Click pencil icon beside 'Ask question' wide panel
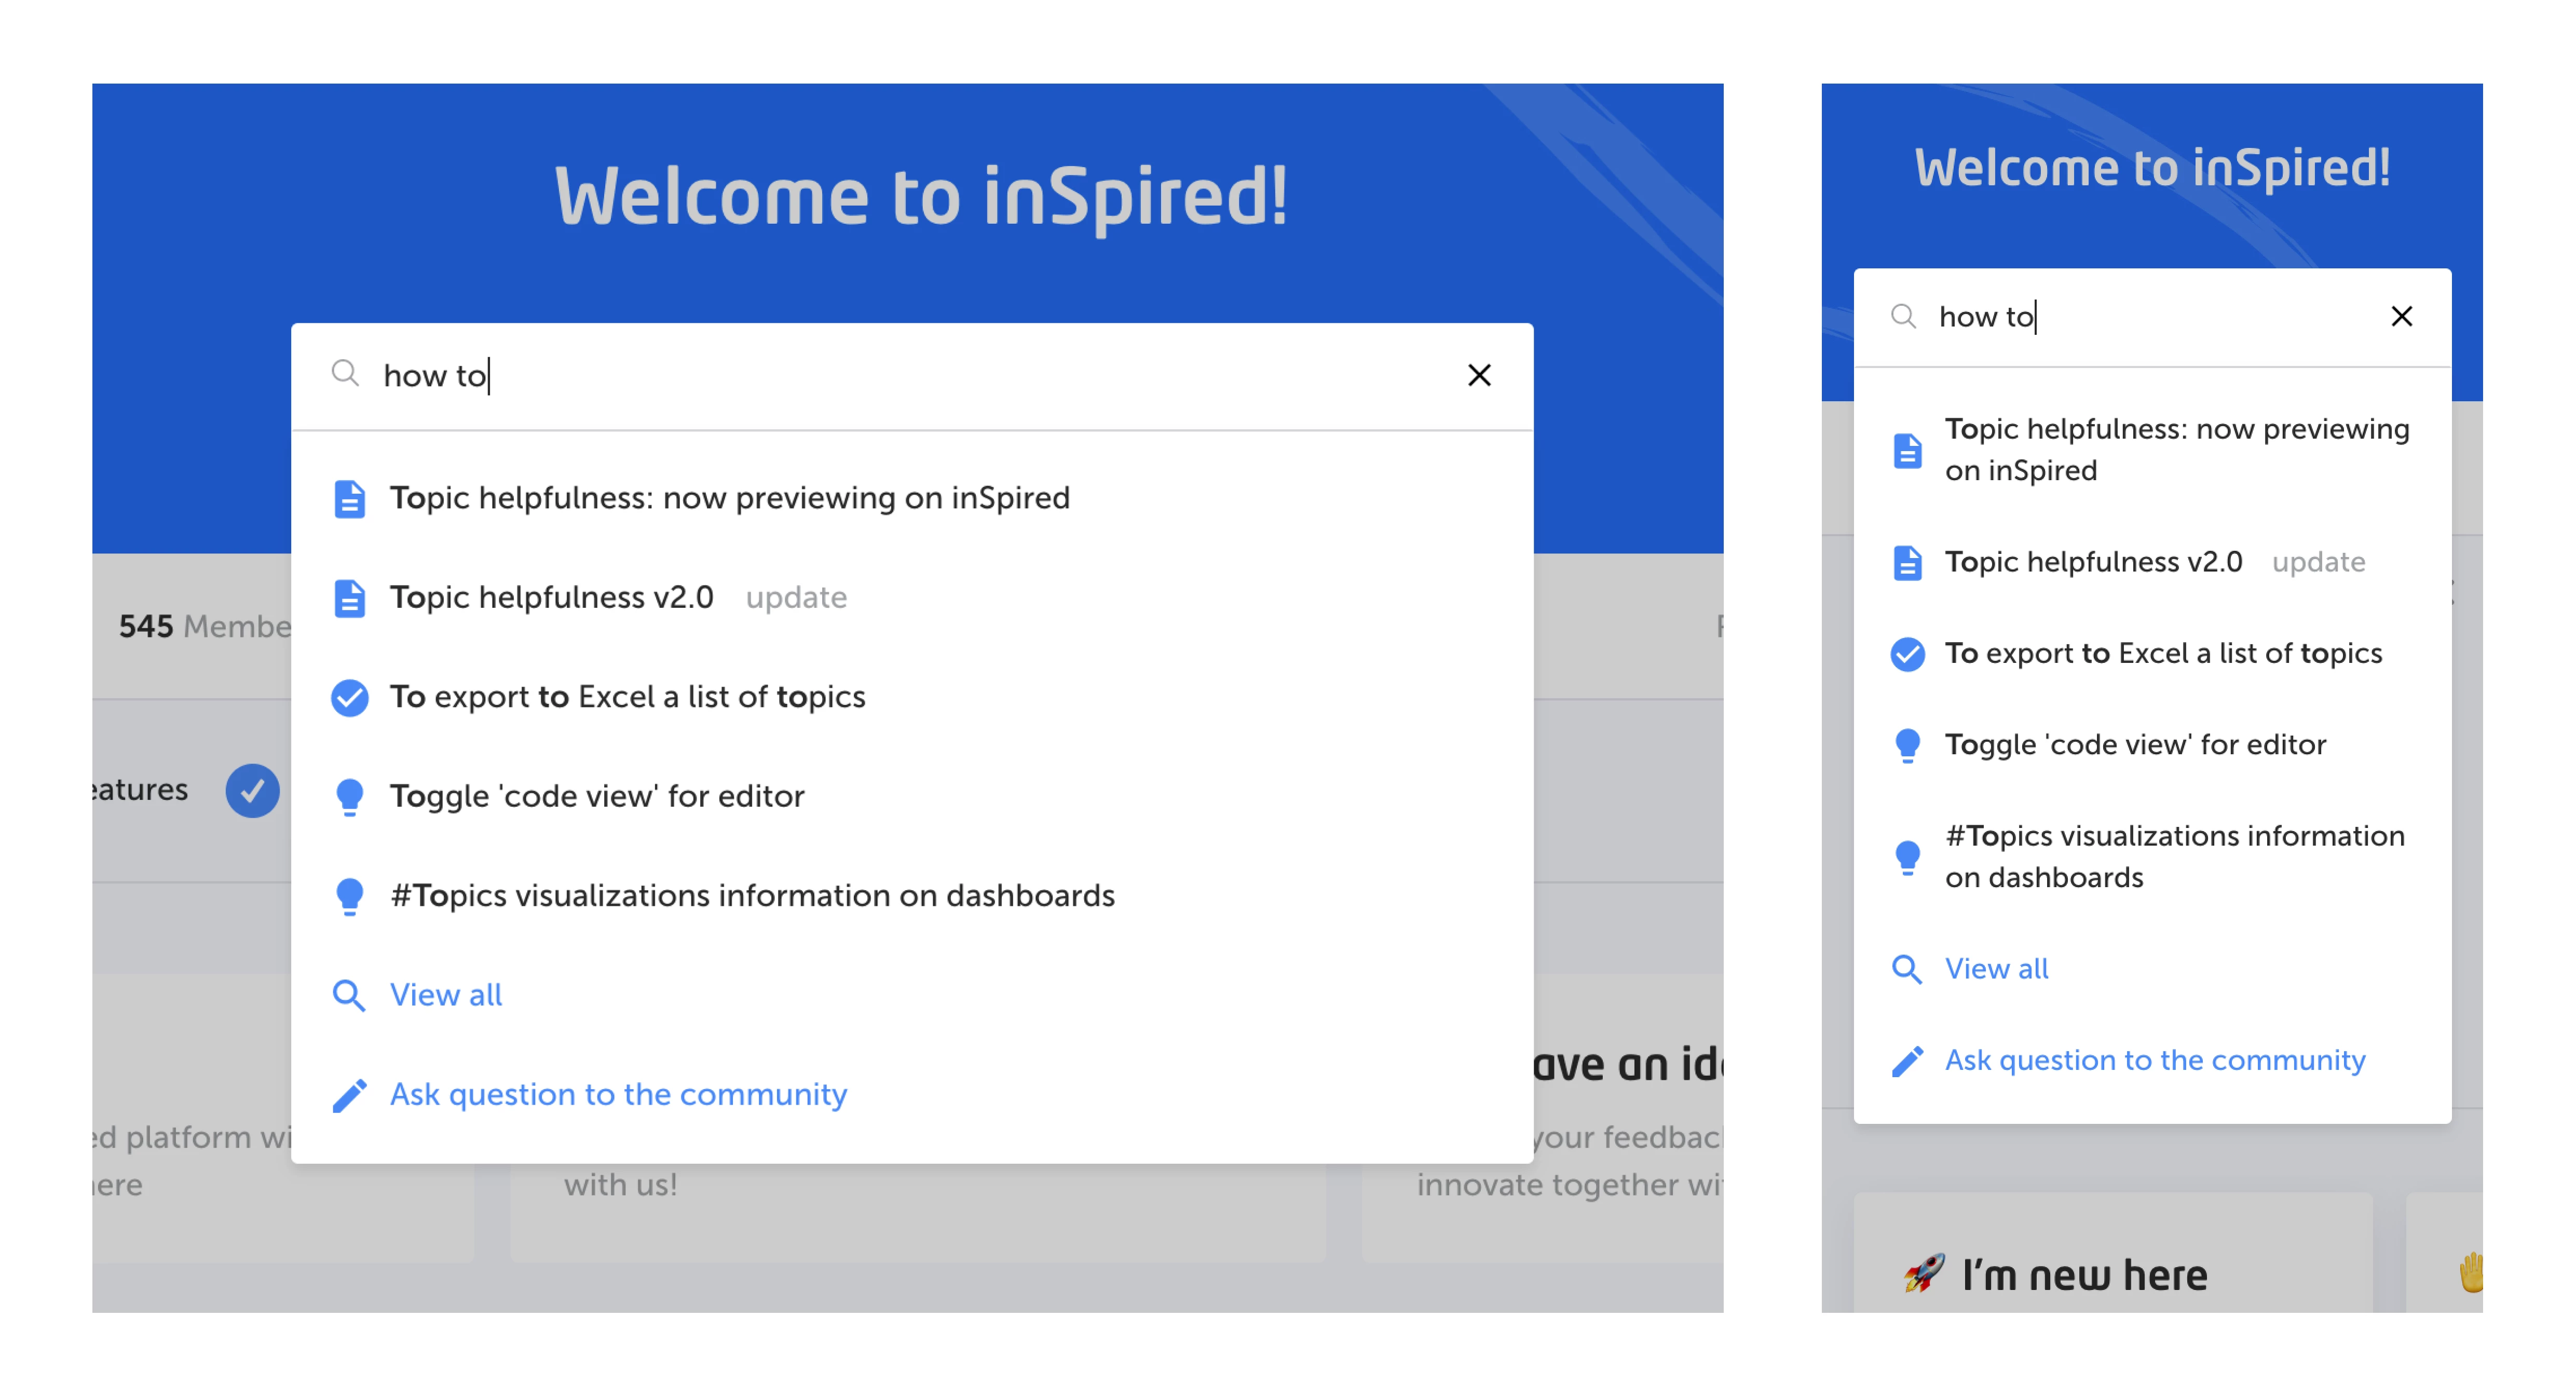This screenshot has width=2576, height=1399. click(349, 1095)
